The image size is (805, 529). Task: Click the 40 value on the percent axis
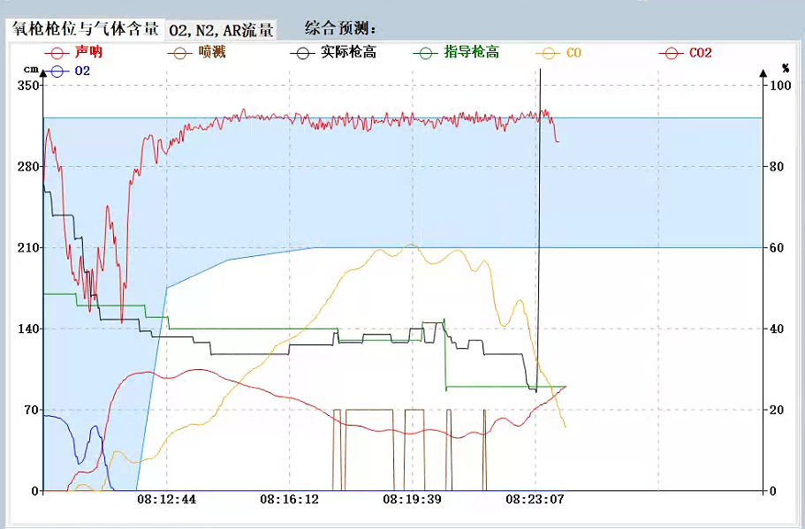tap(777, 329)
